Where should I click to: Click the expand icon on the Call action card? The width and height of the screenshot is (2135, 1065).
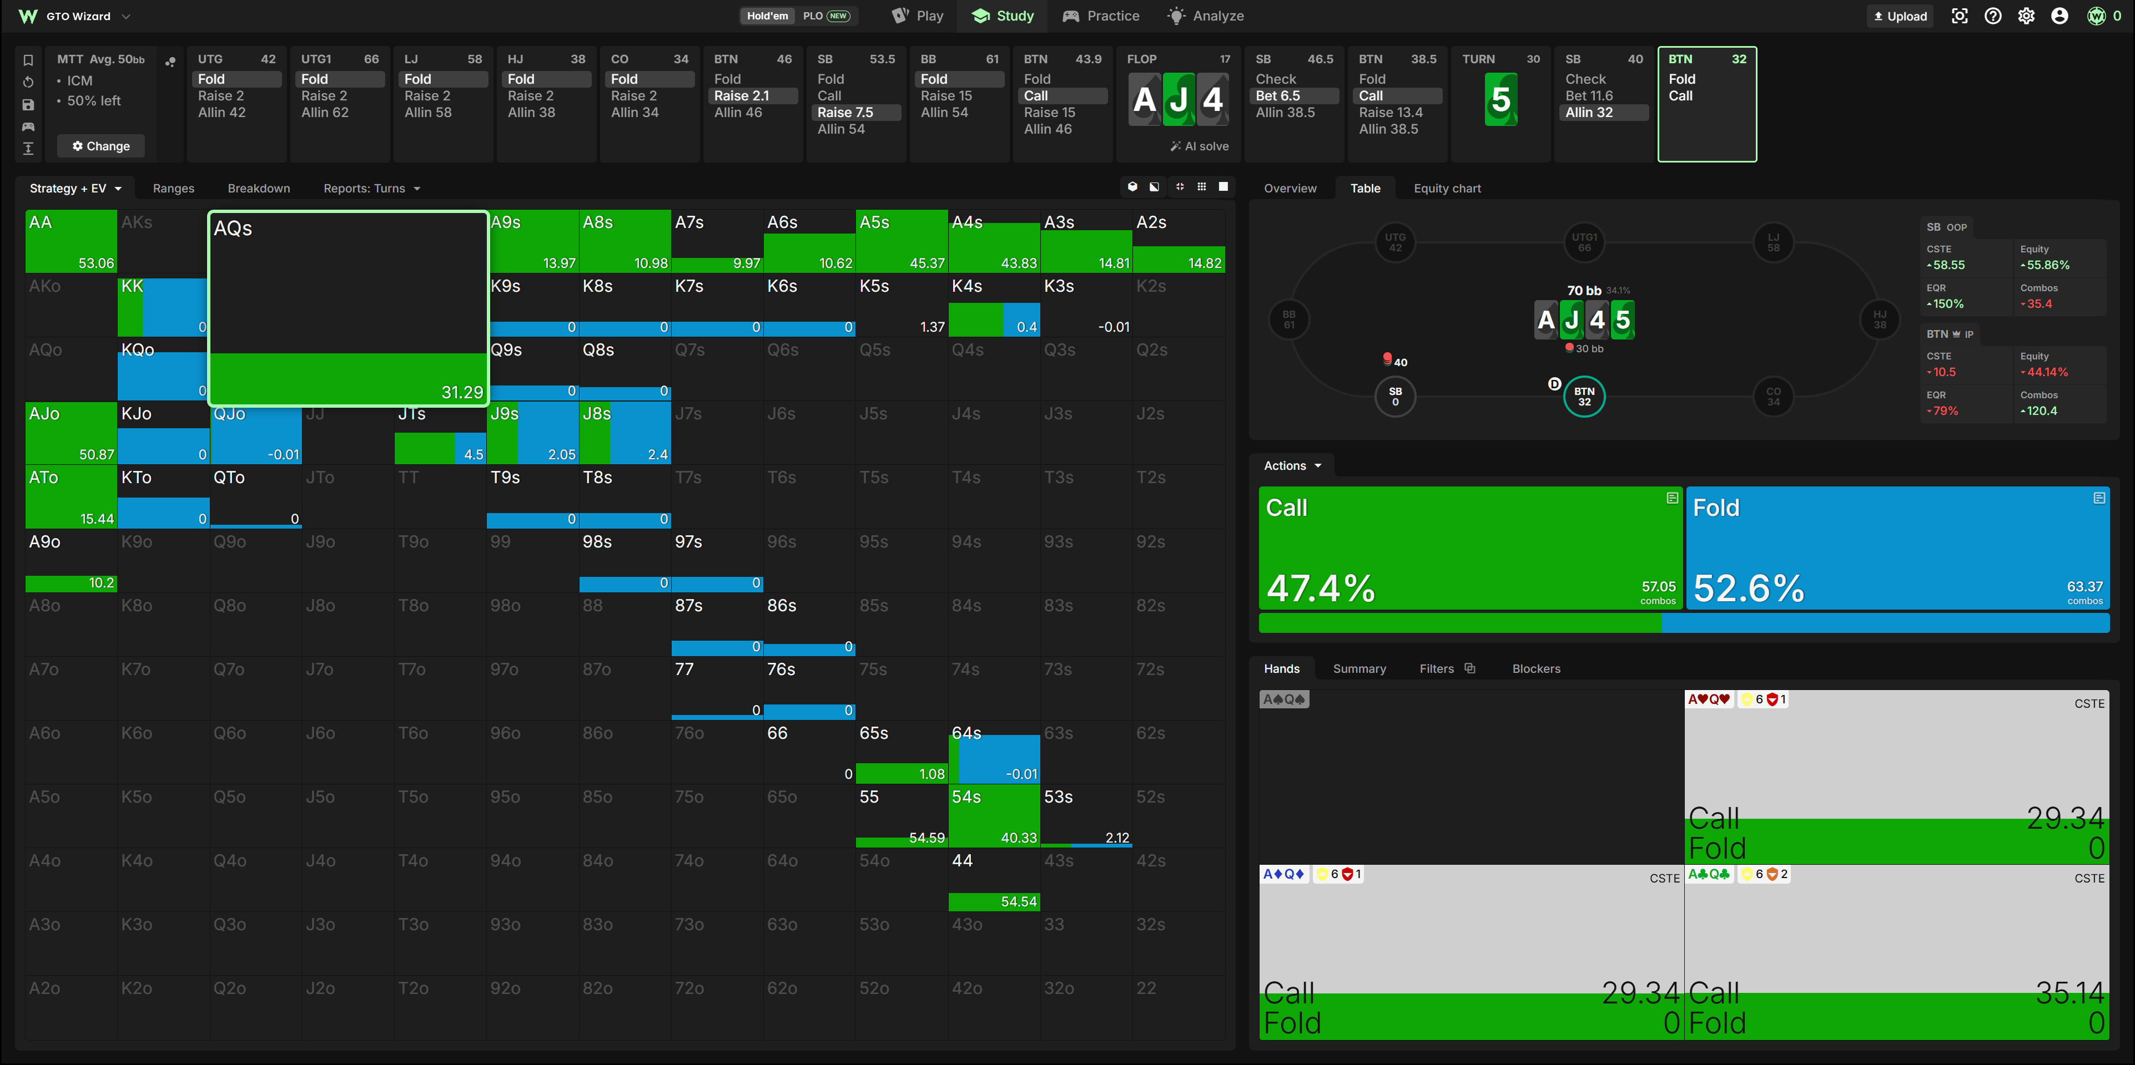pos(1671,498)
